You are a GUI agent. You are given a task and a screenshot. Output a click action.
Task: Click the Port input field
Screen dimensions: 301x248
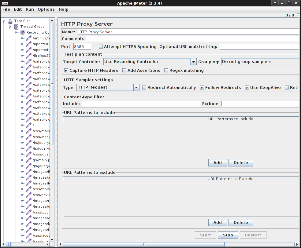pyautogui.click(x=82, y=46)
